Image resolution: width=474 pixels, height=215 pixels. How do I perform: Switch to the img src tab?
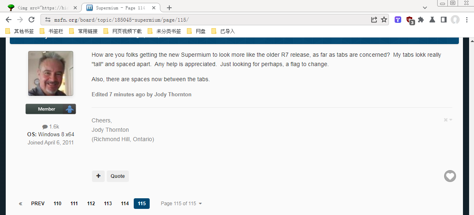[x=42, y=8]
